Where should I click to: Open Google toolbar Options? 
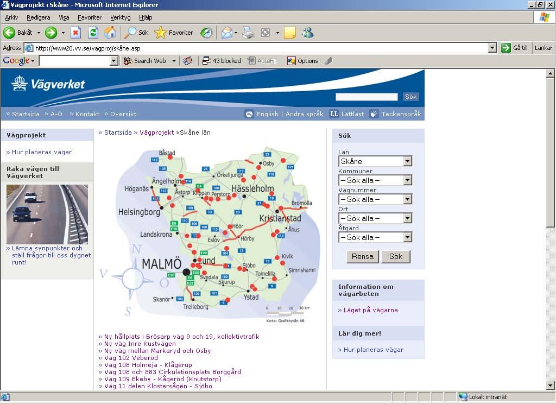(303, 61)
